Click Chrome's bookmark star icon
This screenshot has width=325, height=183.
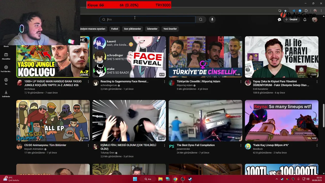tap(285, 11)
